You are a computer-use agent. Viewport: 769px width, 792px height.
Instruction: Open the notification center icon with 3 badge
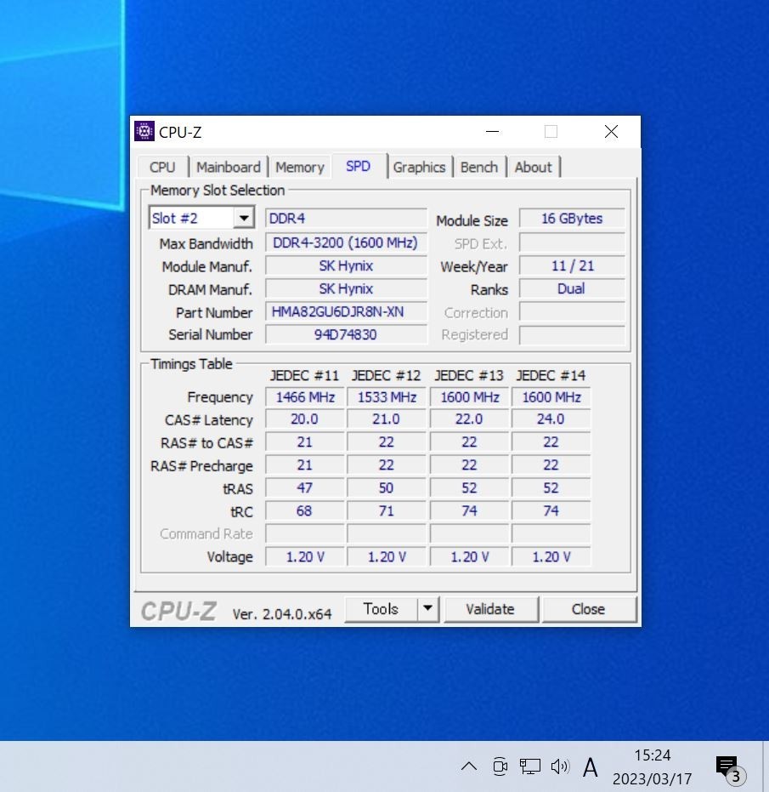730,769
